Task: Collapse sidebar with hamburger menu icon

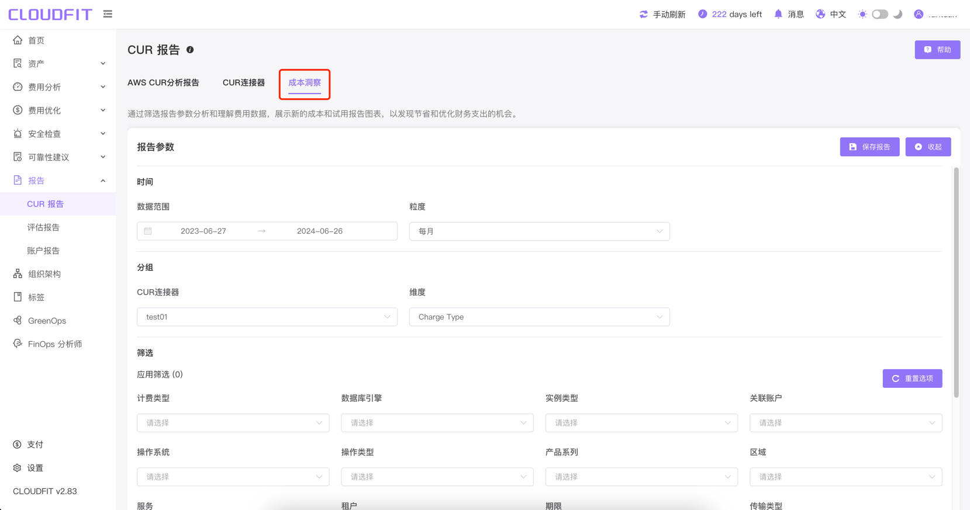Action: (108, 14)
